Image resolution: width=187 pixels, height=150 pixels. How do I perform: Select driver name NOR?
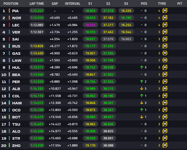(17, 18)
